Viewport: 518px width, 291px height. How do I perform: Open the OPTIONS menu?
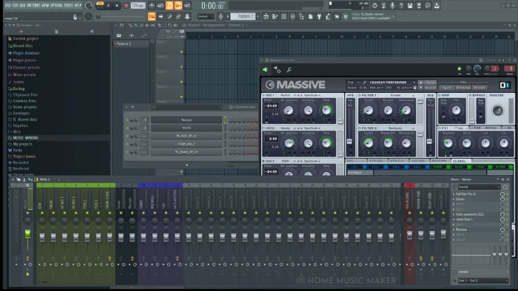click(x=57, y=5)
